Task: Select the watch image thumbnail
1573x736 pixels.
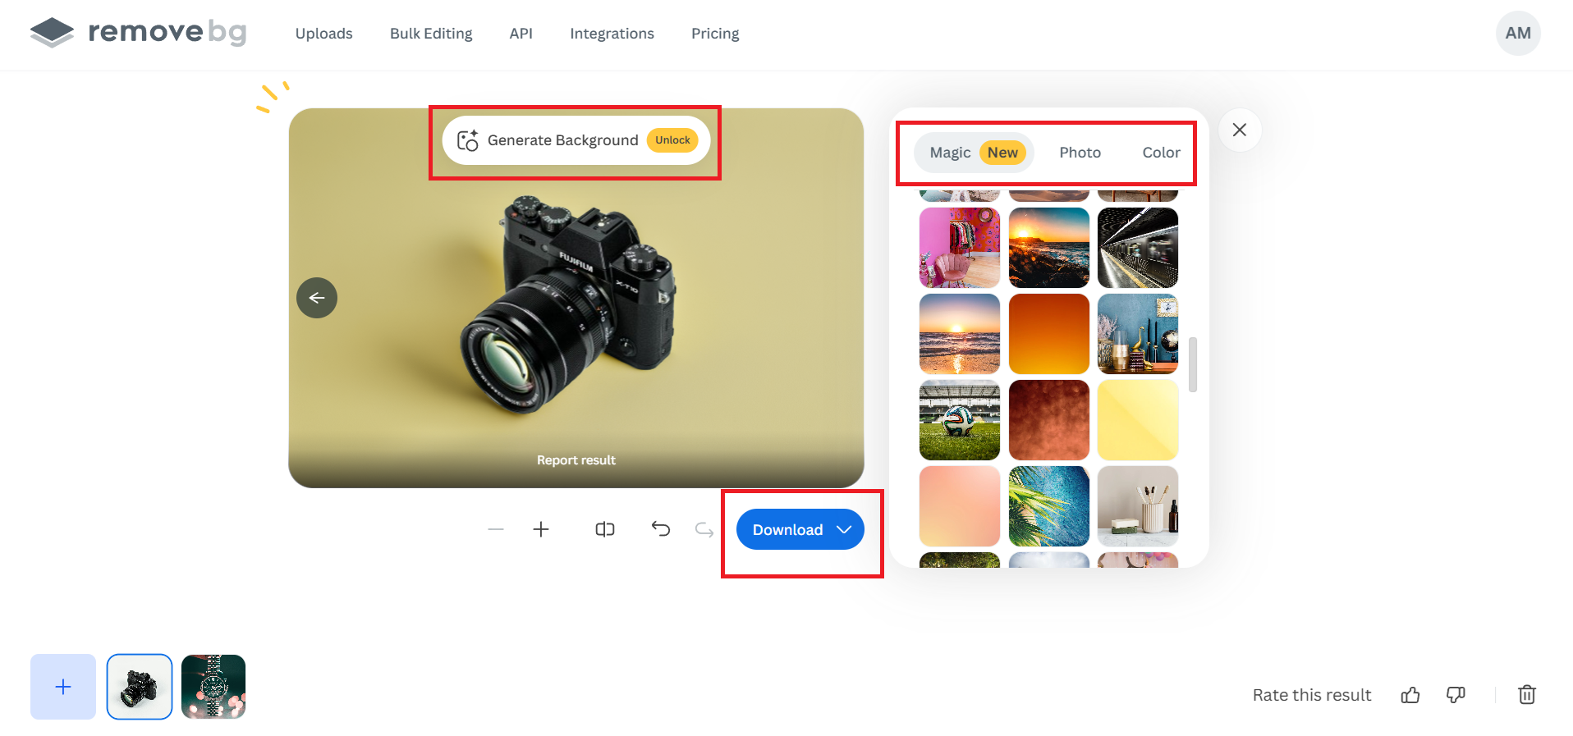Action: 213,687
